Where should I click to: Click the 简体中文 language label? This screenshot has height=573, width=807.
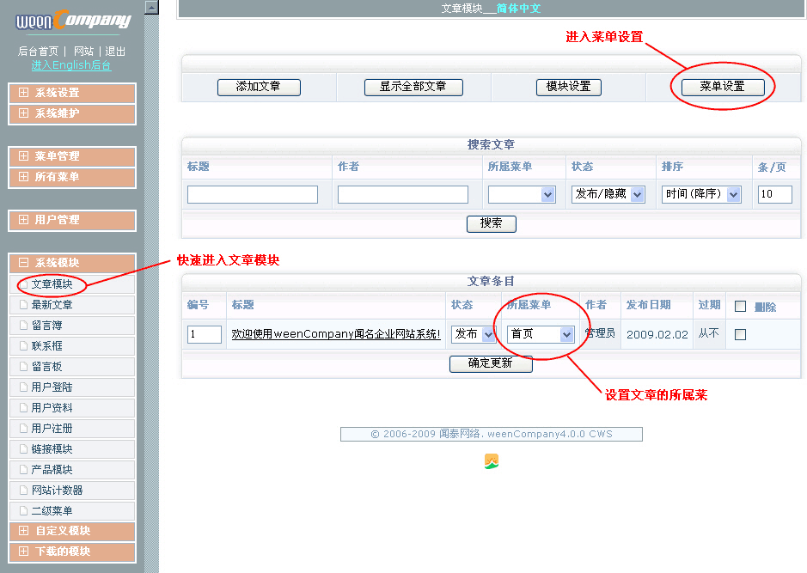[x=519, y=9]
